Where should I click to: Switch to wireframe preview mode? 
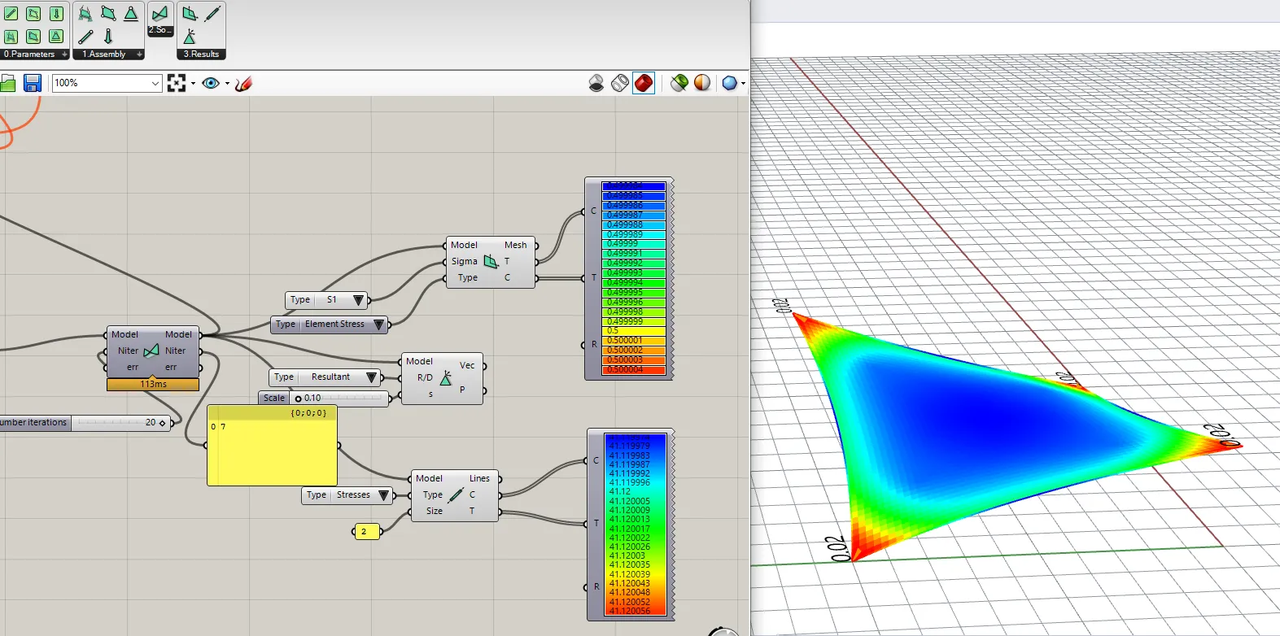pyautogui.click(x=620, y=83)
